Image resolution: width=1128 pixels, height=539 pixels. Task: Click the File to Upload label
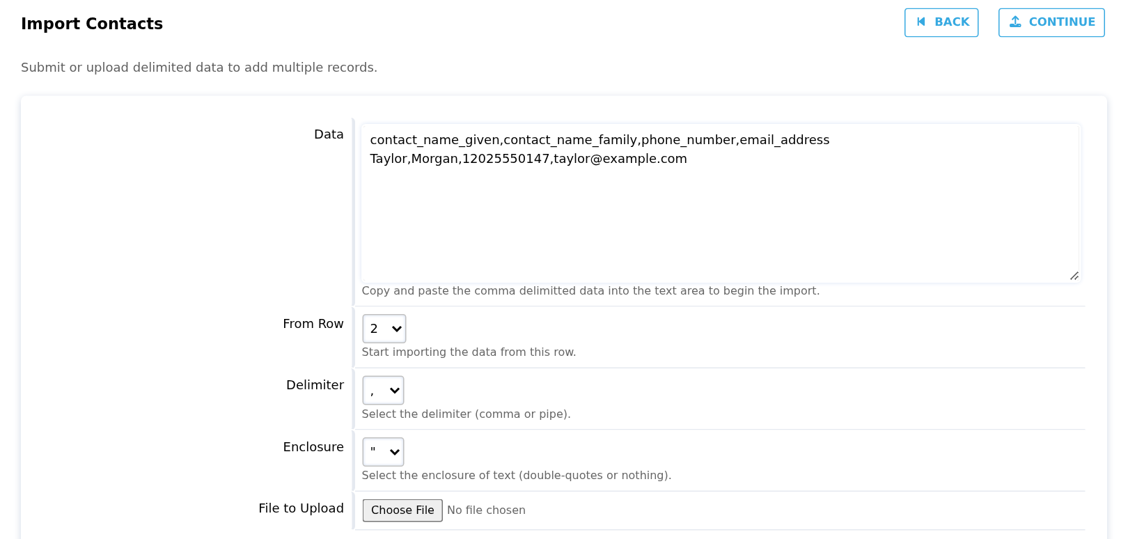pos(301,508)
